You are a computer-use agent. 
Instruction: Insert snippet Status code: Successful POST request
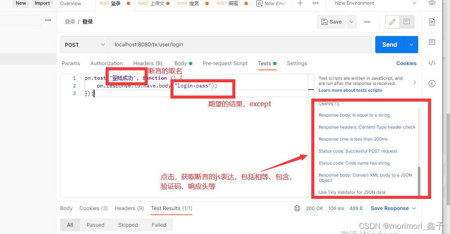tap(358, 151)
